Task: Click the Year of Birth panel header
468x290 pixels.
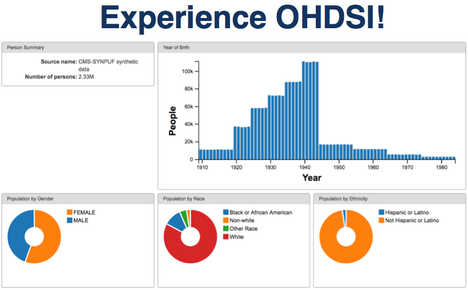Action: click(312, 47)
